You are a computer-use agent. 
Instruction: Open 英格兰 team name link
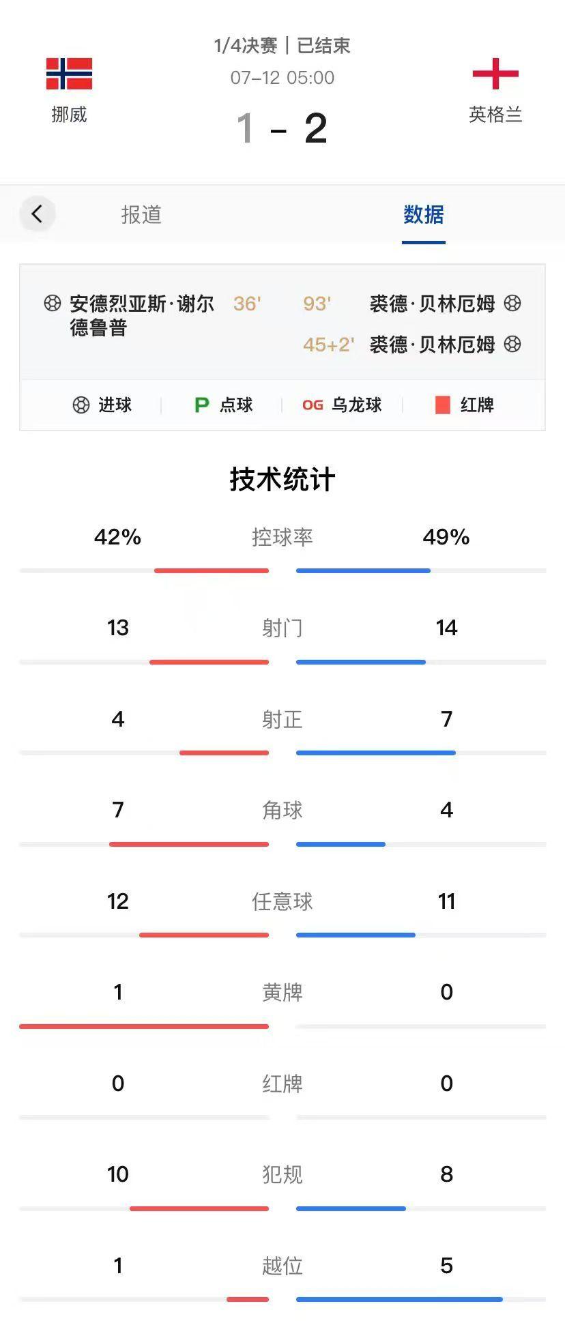495,115
